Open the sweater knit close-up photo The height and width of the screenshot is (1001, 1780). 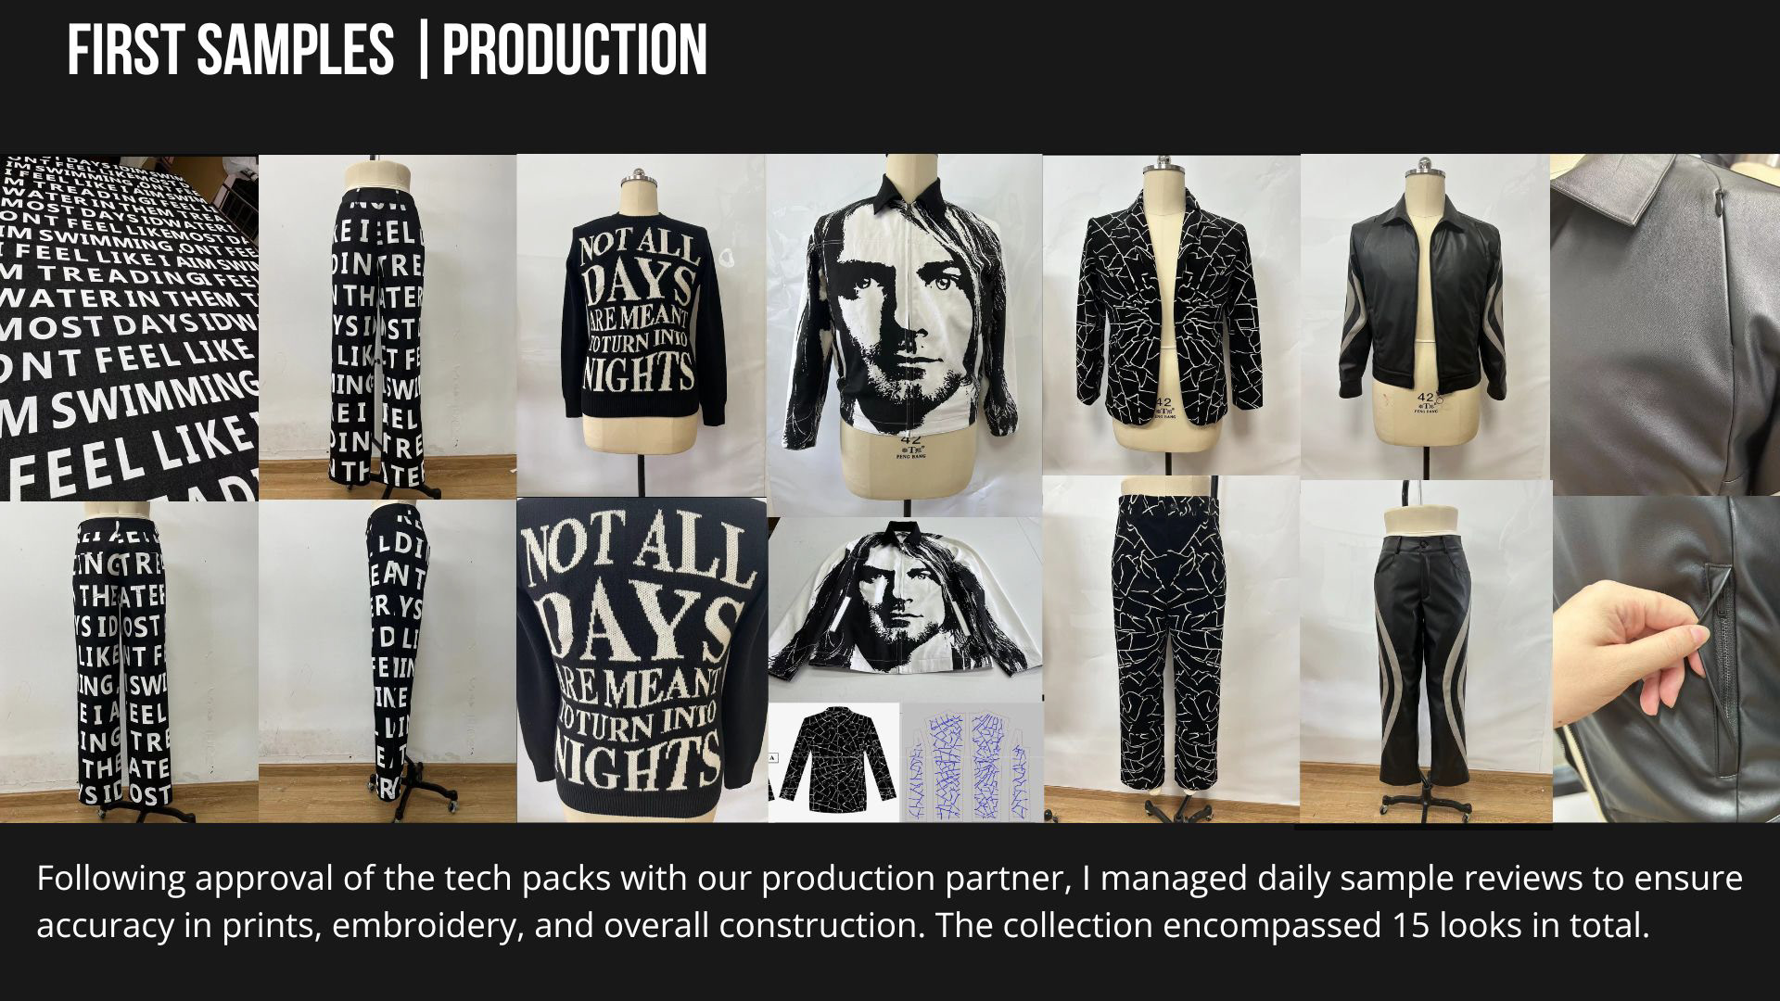642,660
